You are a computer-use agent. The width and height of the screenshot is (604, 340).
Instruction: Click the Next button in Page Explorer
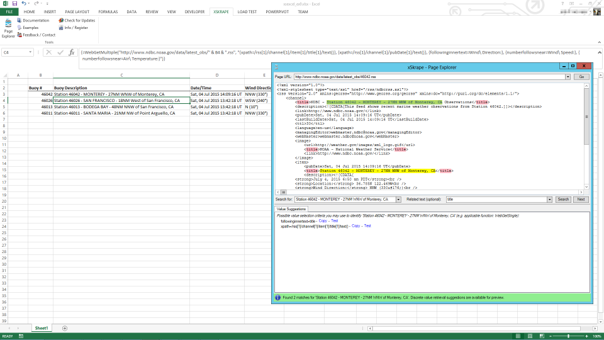(x=581, y=200)
